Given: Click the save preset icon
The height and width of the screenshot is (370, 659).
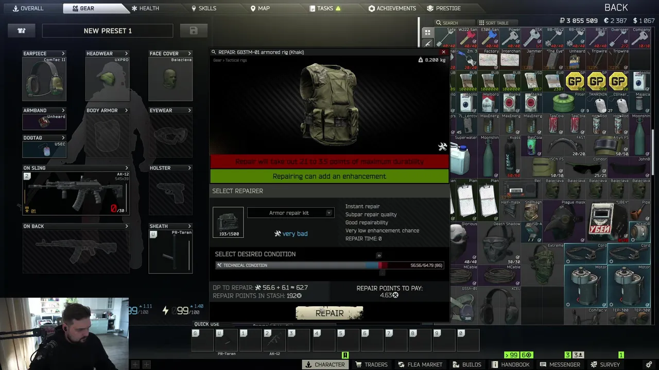Looking at the screenshot, I should [x=194, y=31].
